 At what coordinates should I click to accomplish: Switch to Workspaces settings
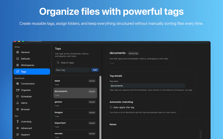(x=32, y=65)
